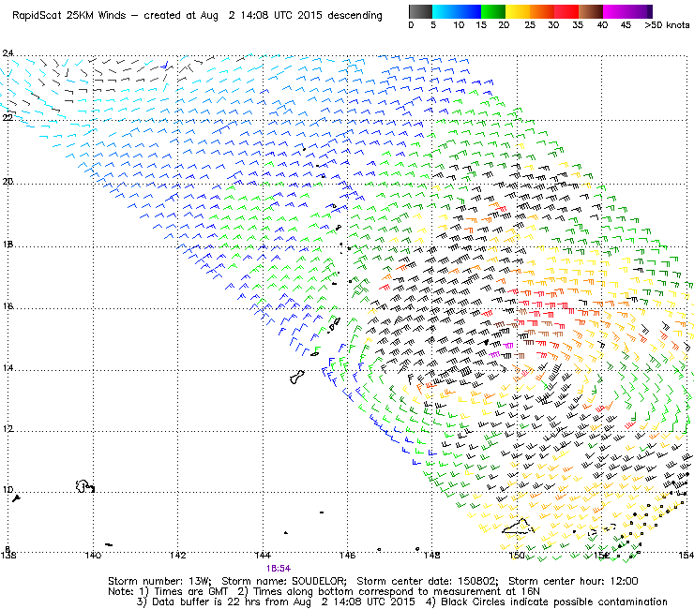Click the Guam island outline near 14N 145E
694x609 pixels.
(297, 378)
